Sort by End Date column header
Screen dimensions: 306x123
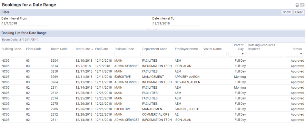pyautogui.click(x=102, y=49)
